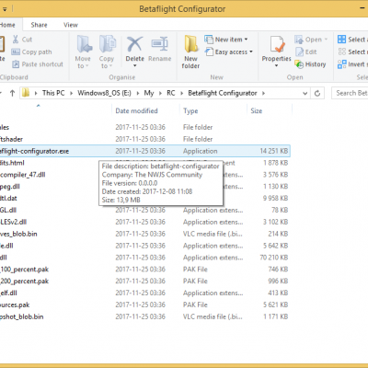Image resolution: width=368 pixels, height=368 pixels.
Task: Go up one folder level arrow
Action: 12,93
